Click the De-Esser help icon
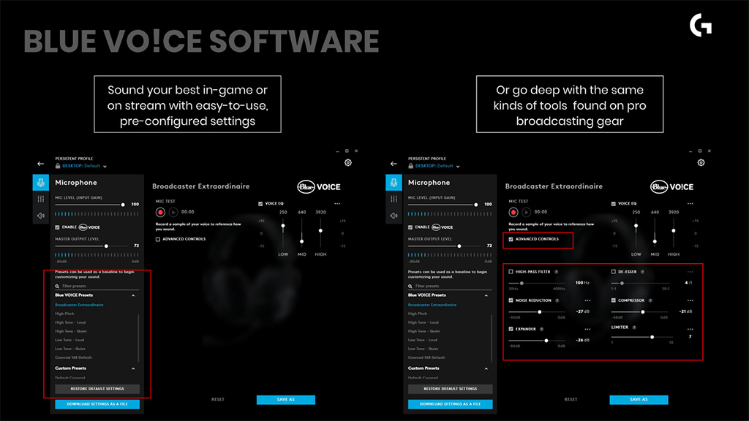The width and height of the screenshot is (749, 421). (x=642, y=272)
